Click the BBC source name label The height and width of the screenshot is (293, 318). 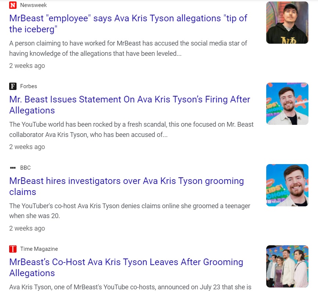(25, 168)
